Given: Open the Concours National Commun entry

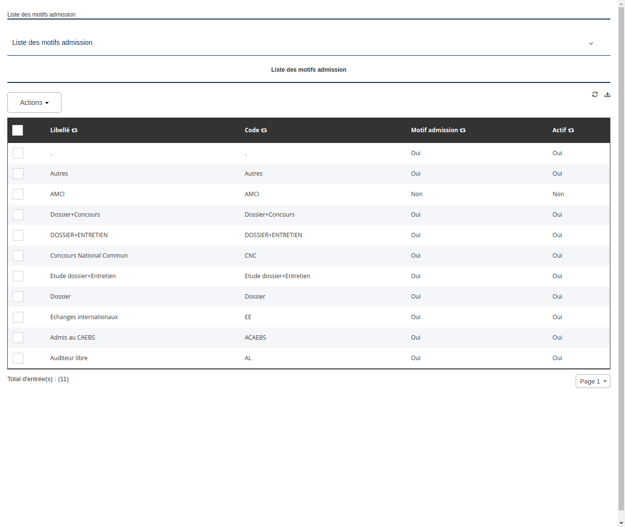Looking at the screenshot, I should (x=89, y=255).
